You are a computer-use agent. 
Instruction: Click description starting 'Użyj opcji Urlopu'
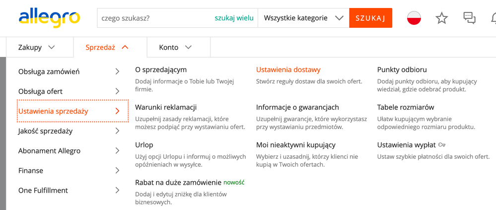click(x=191, y=161)
